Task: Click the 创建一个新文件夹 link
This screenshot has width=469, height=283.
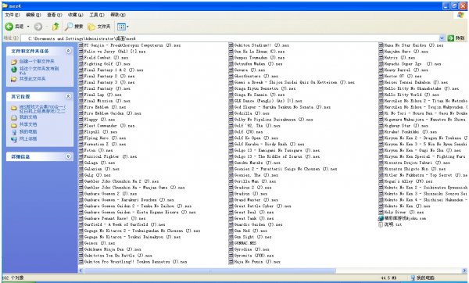Action: (37, 61)
